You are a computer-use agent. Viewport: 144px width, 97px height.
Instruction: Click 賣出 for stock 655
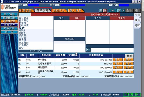coord(128,72)
